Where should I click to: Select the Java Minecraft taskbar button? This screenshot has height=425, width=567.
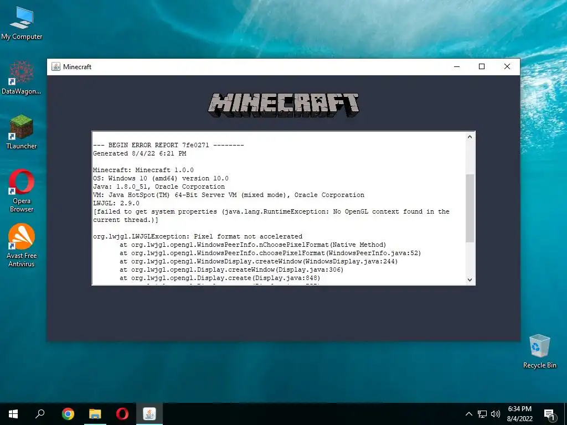tap(150, 414)
